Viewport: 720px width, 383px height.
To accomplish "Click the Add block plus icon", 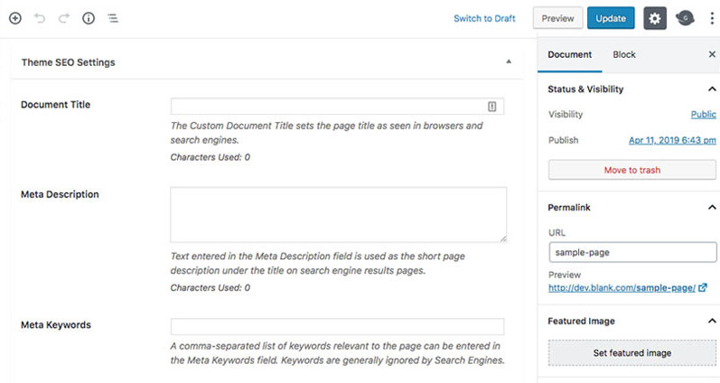I will [14, 18].
